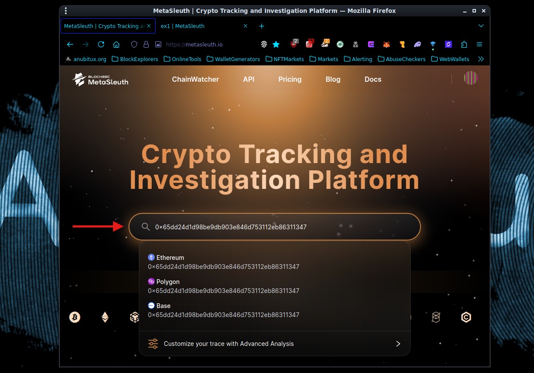Open Customize your trace with Advanced Analysis
Viewport: 534px width, 373px height.
point(274,344)
